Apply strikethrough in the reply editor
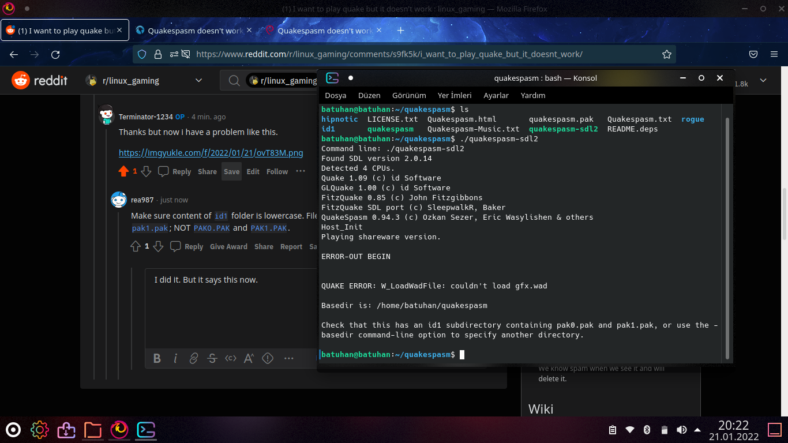Viewport: 788px width, 443px height. point(212,358)
